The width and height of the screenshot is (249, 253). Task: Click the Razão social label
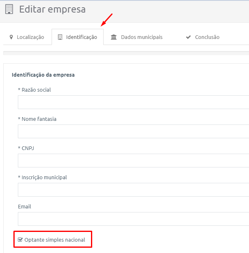pyautogui.click(x=34, y=90)
